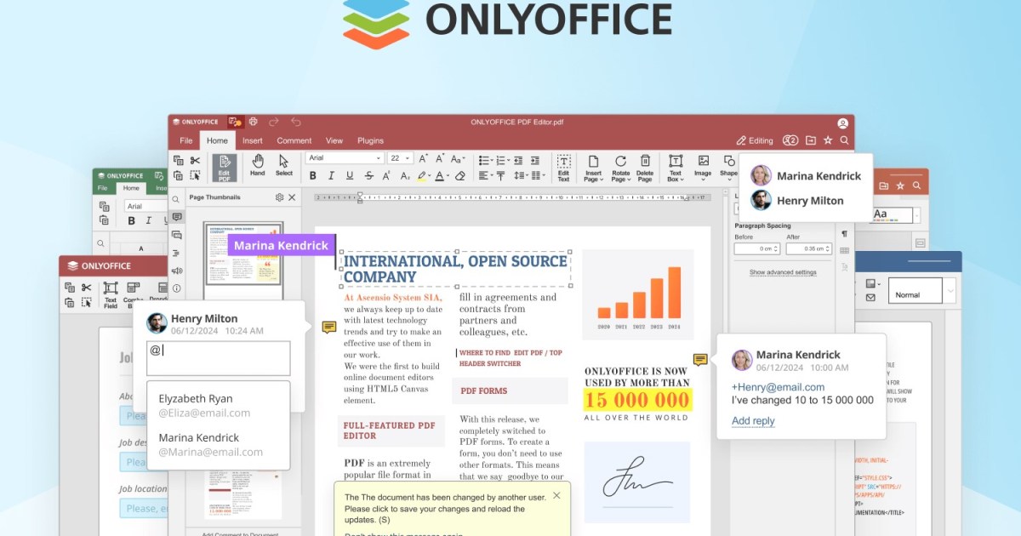Mark document as favorite with star
1021x536 pixels.
coord(827,140)
